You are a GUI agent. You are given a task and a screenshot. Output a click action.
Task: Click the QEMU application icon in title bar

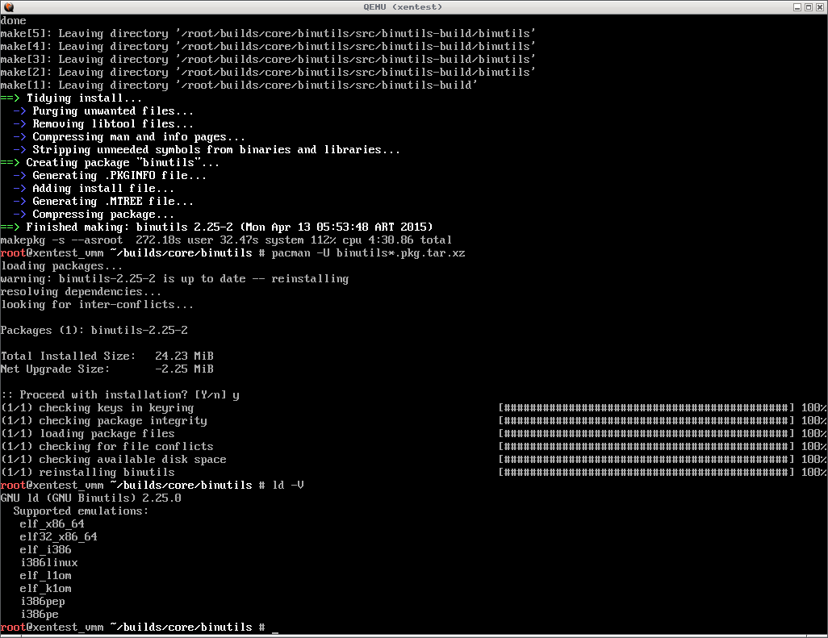(x=7, y=6)
